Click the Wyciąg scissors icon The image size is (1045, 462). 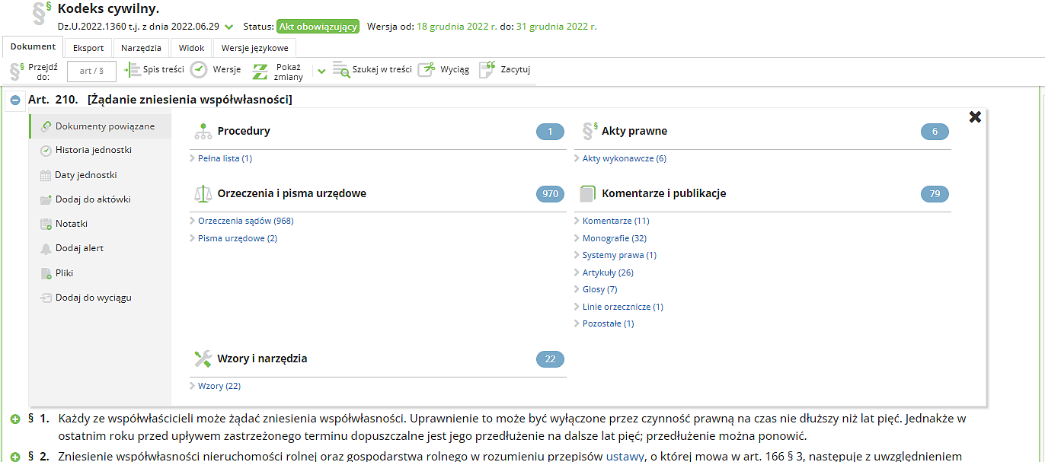[x=429, y=70]
